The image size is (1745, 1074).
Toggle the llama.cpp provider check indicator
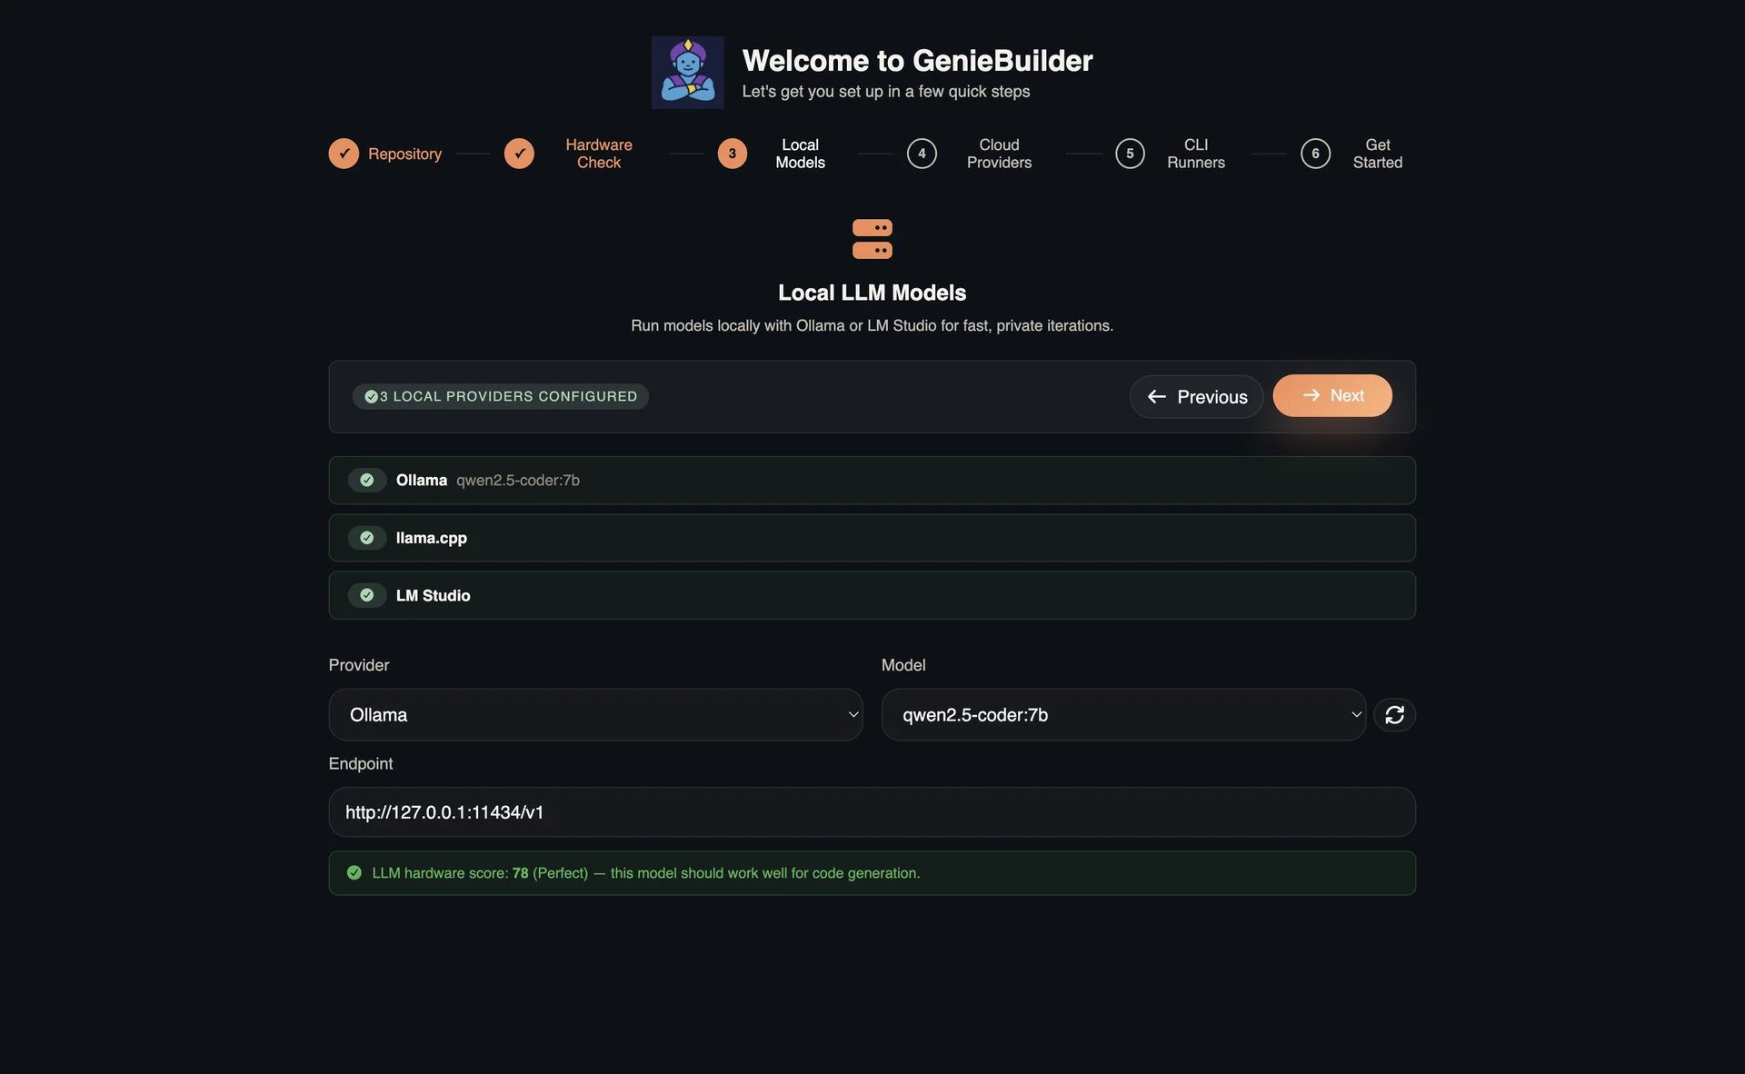[x=367, y=538]
